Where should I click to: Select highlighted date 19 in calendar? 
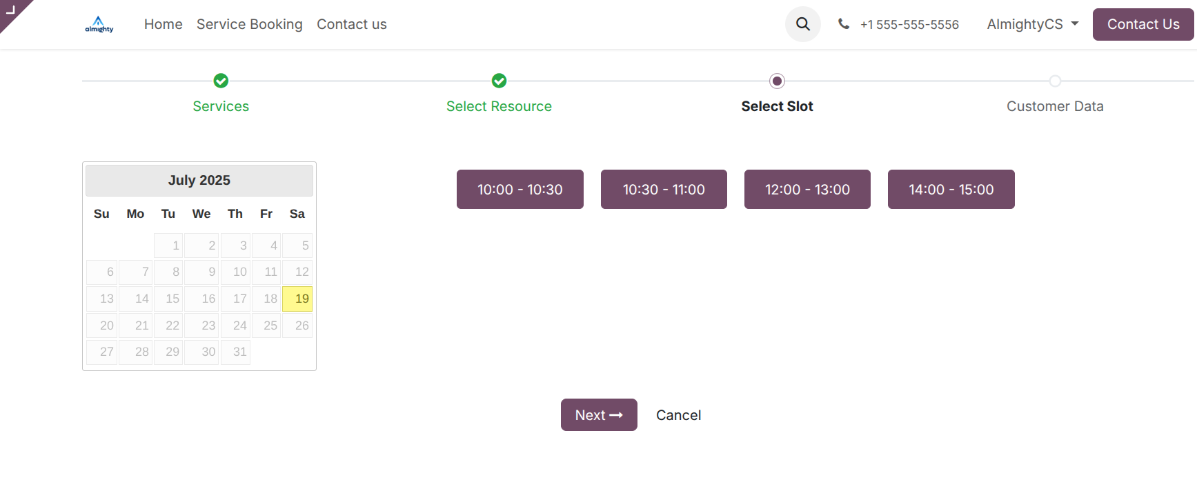point(298,299)
